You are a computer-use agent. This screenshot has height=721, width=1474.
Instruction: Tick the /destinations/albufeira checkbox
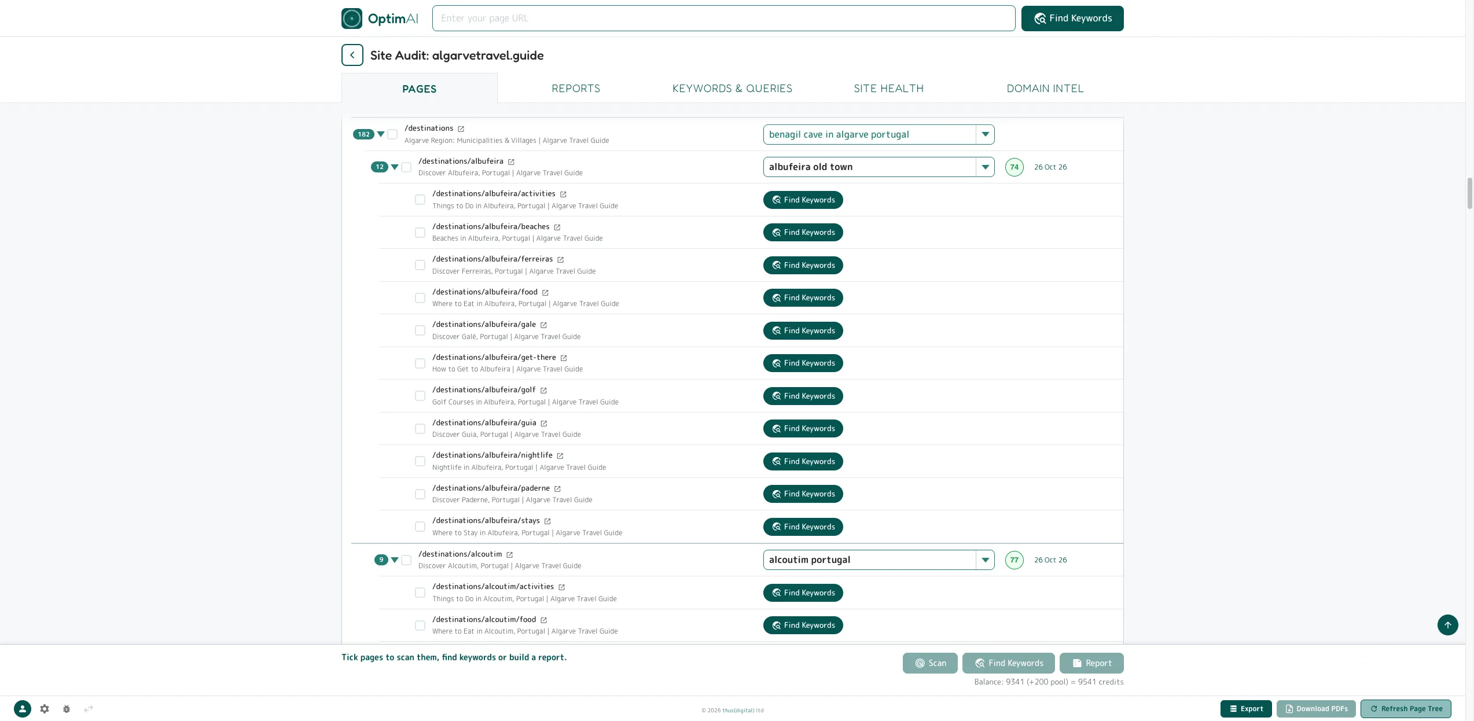point(406,167)
